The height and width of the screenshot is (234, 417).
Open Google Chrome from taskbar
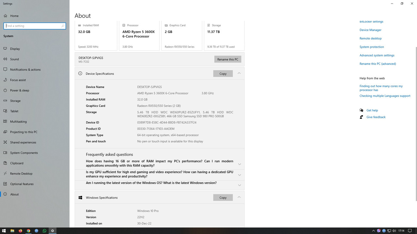28,231
